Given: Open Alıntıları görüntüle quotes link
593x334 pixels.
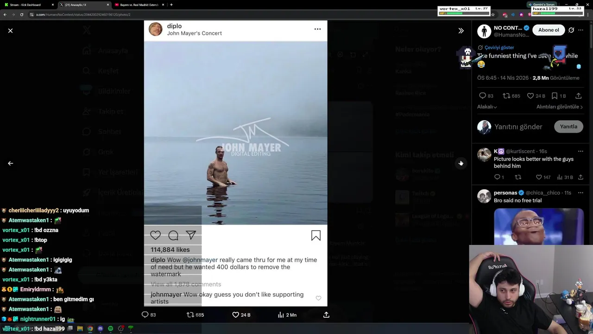Looking at the screenshot, I should pos(560,107).
